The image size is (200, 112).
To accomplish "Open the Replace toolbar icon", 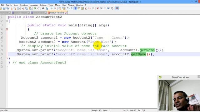I will tap(47, 8).
